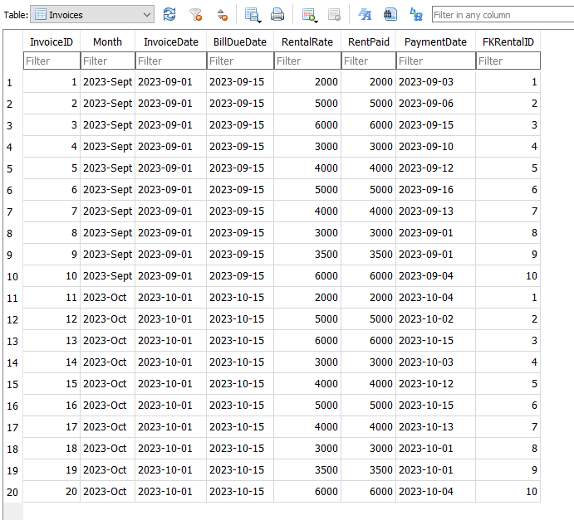574x520 pixels.
Task: Sort by the InvoiceID column header
Action: (52, 42)
